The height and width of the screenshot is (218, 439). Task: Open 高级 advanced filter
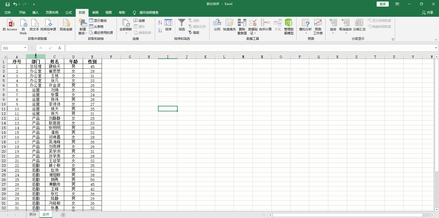coord(194,32)
